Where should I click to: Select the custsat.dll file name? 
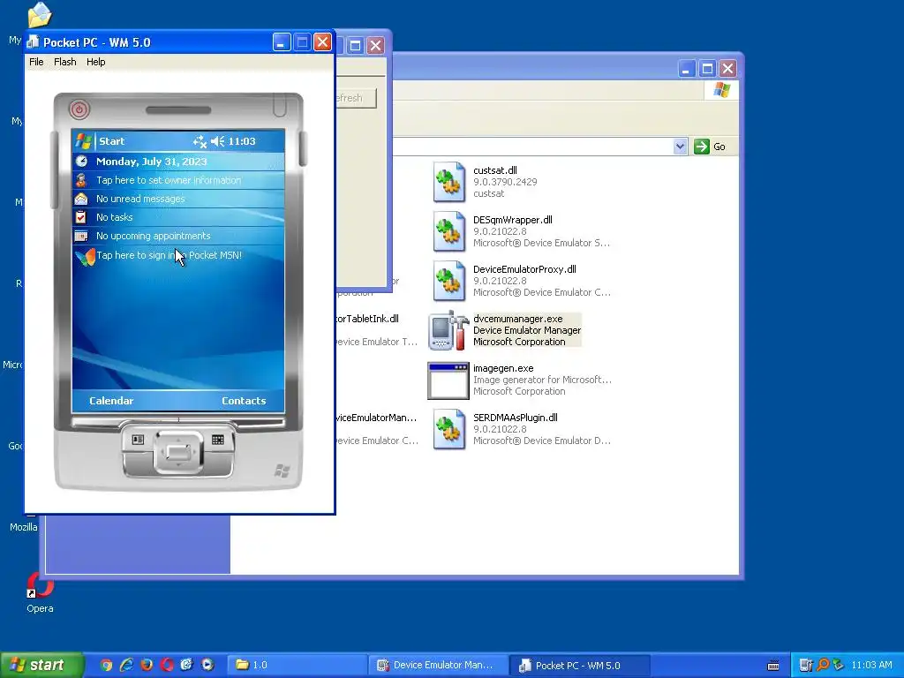[x=494, y=170]
